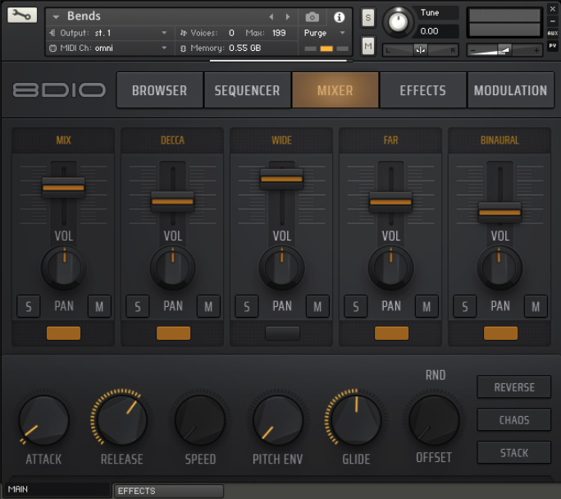Solo the instrument with header S button
This screenshot has width=561, height=499.
(368, 17)
